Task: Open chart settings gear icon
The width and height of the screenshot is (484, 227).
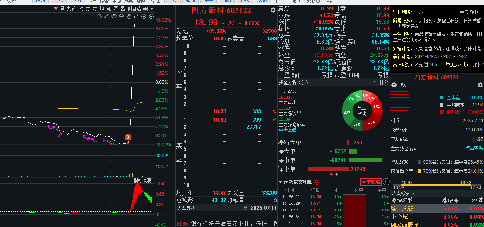Action: click(99, 16)
